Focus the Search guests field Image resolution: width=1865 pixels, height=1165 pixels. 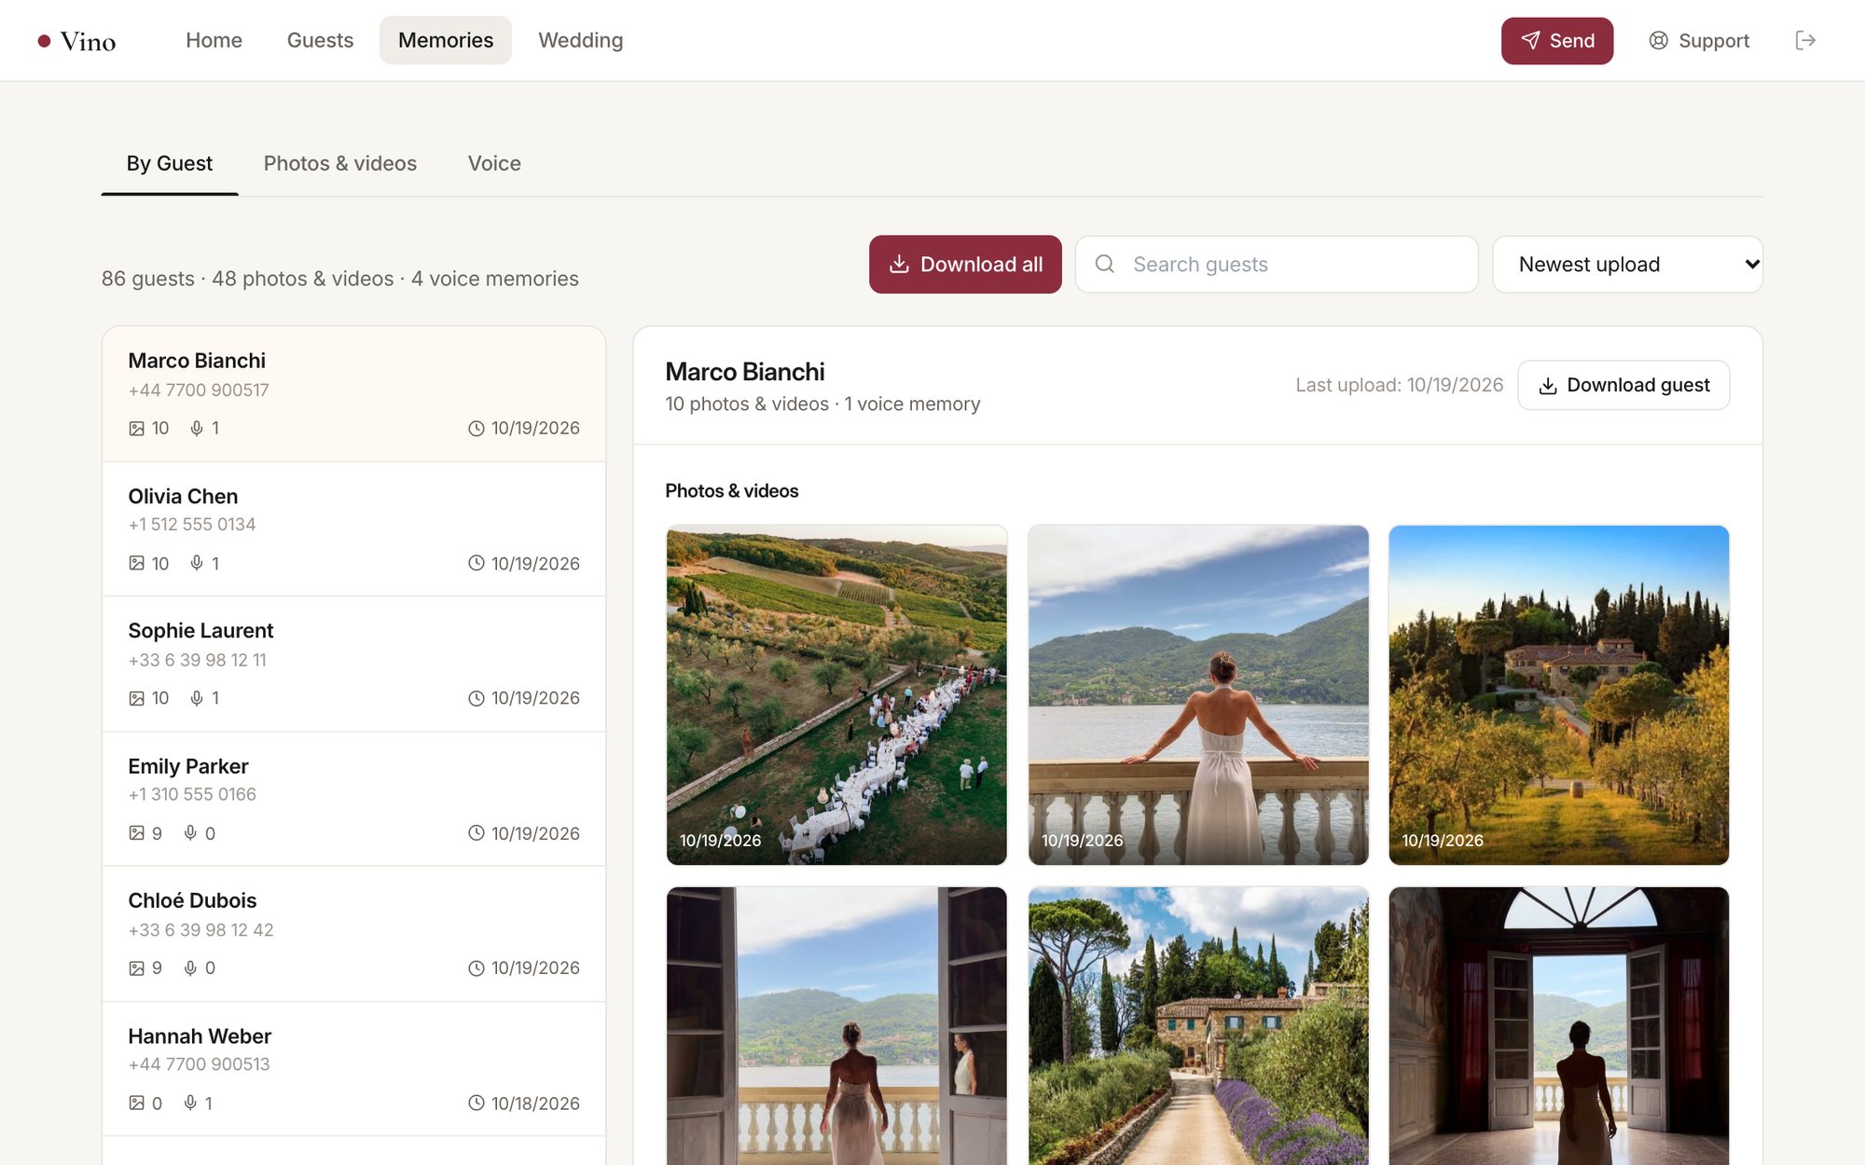1277,265
